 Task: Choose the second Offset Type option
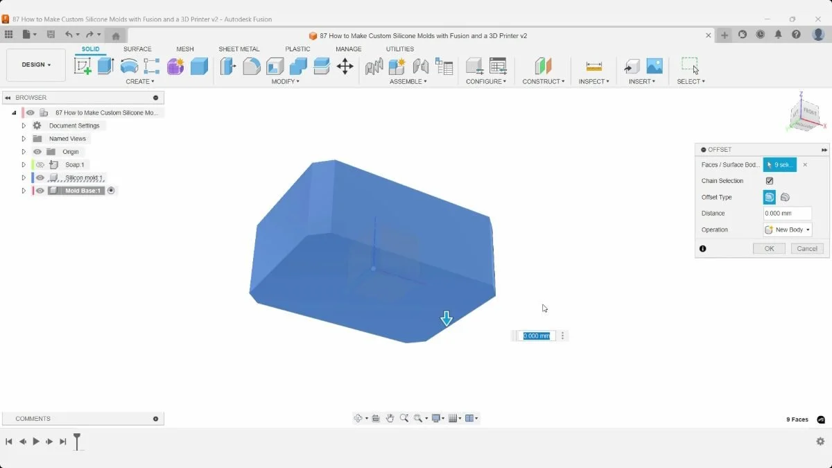(785, 197)
